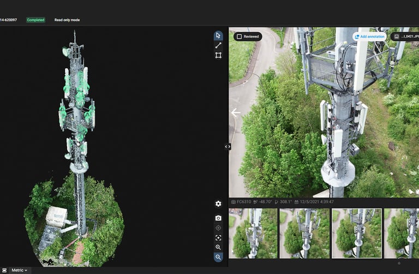Click the 14-620097 project ID text

(x=8, y=20)
